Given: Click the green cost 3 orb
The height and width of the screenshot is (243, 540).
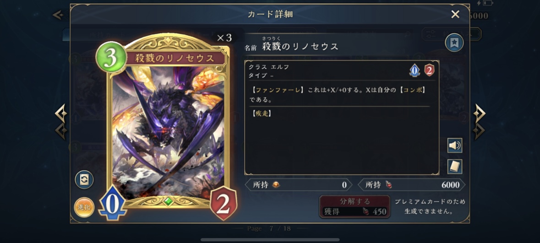Looking at the screenshot, I should (x=111, y=57).
